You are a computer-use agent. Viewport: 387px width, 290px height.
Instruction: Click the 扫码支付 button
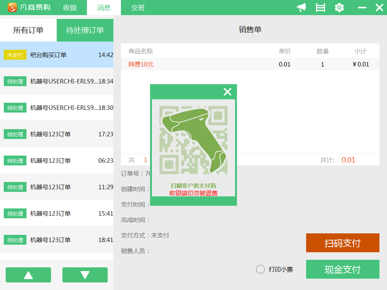[x=342, y=243]
